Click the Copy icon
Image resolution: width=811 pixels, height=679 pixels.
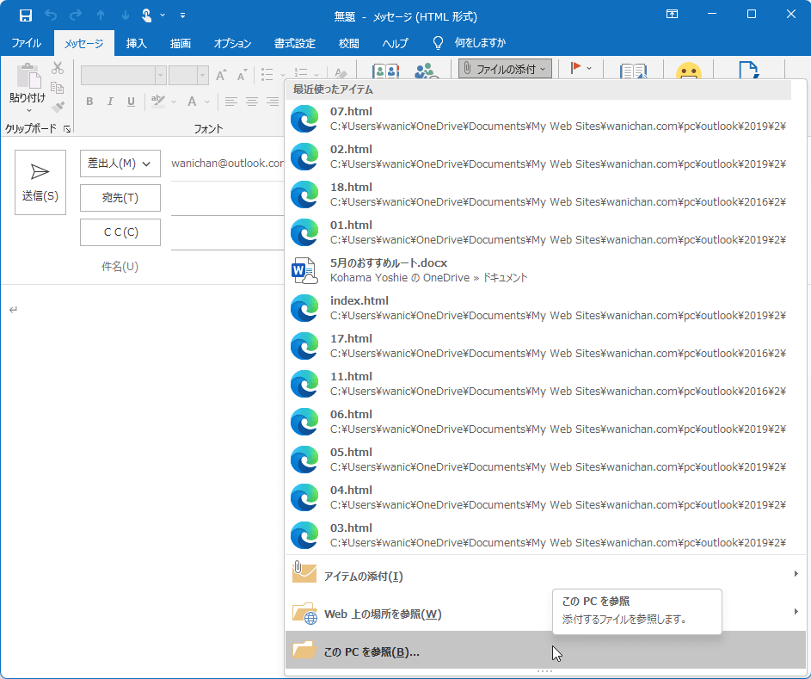tap(58, 88)
